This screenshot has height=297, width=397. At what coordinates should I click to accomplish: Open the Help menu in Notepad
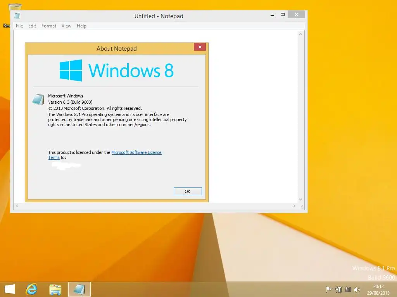81,26
